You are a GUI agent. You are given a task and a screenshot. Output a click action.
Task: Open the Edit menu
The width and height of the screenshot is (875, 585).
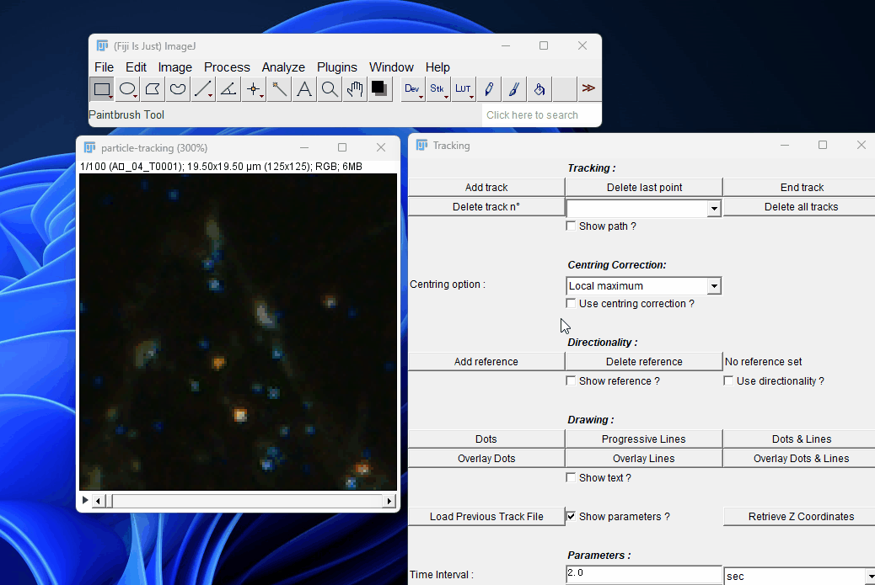coord(136,67)
